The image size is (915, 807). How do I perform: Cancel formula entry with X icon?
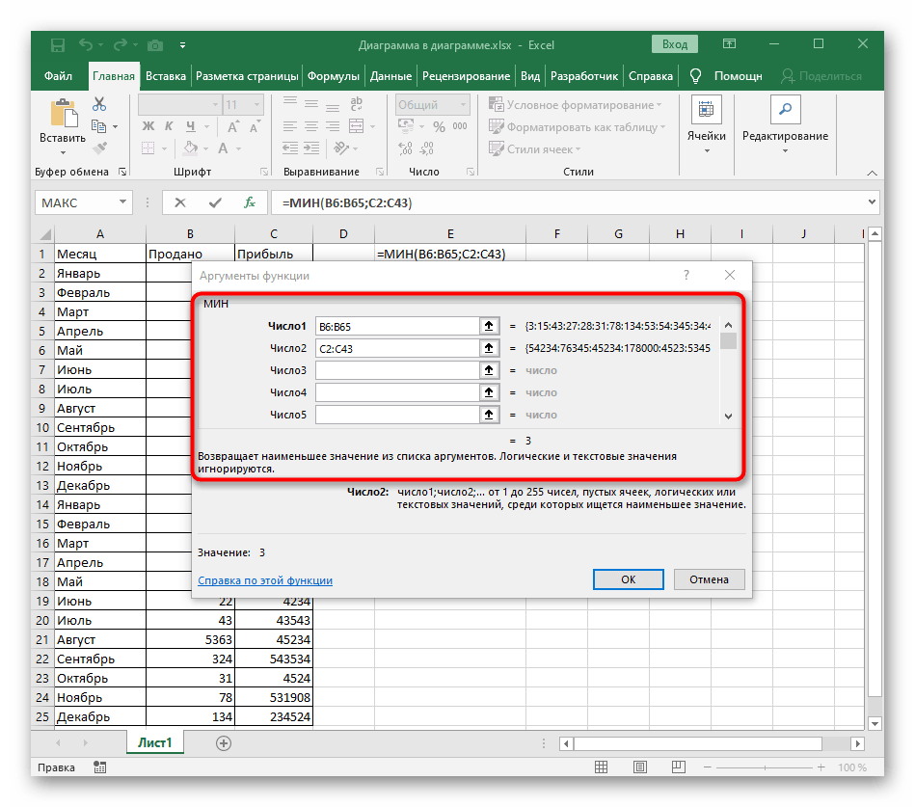(x=180, y=202)
